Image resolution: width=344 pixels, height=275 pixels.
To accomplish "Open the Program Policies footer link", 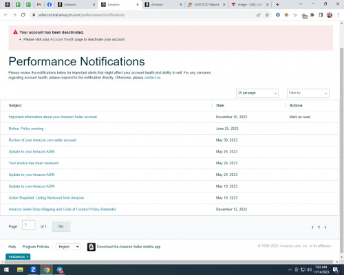I will click(36, 247).
